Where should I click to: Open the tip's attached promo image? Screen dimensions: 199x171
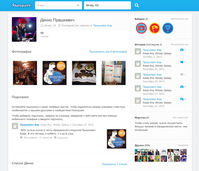[117, 139]
